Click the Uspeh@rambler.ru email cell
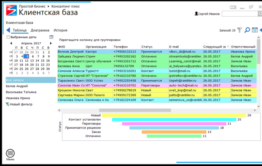262x166 pixels. coord(185,80)
